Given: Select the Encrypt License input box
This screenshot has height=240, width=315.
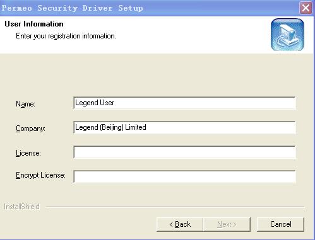Looking at the screenshot, I should coord(184,176).
